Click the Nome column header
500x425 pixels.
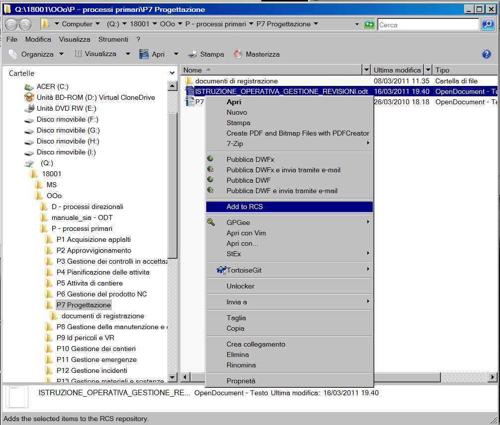(272, 70)
